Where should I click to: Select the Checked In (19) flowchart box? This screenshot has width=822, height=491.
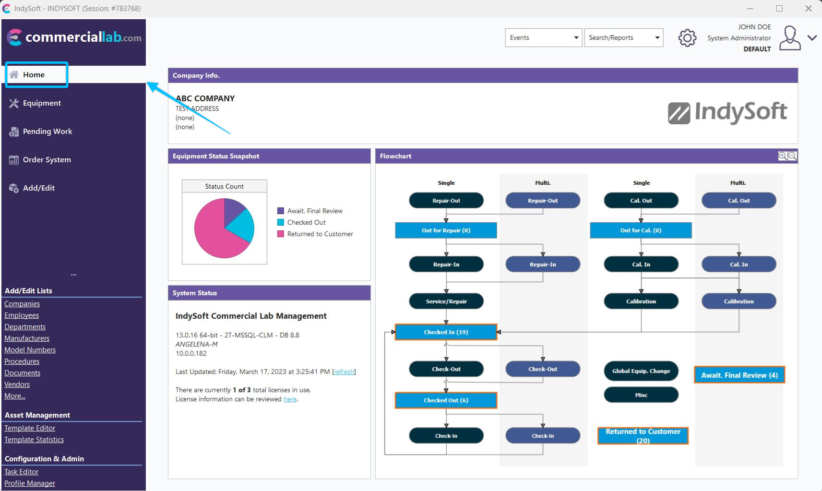pyautogui.click(x=446, y=332)
